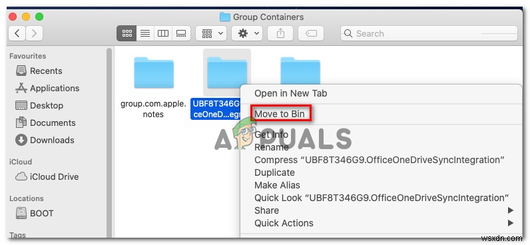This screenshot has width=530, height=245.
Task: Choose Move to Bin
Action: coord(280,114)
